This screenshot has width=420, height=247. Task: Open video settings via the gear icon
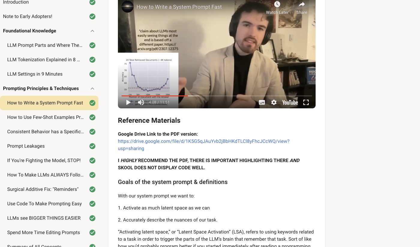274,102
